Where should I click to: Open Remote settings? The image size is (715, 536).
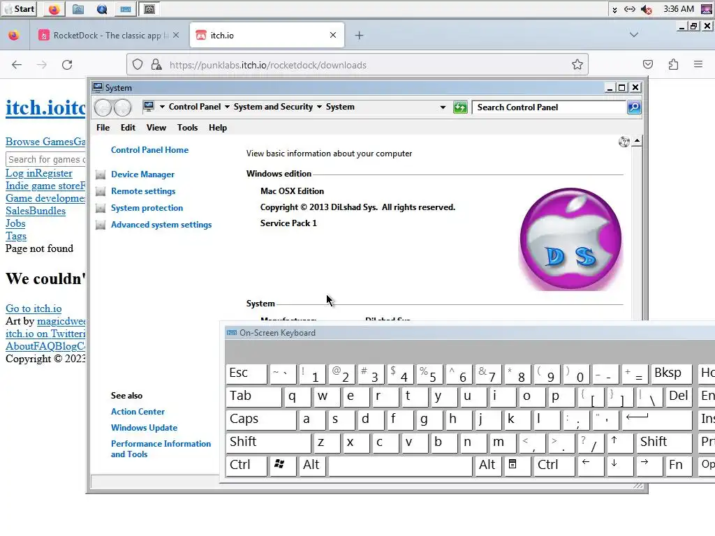pos(143,191)
